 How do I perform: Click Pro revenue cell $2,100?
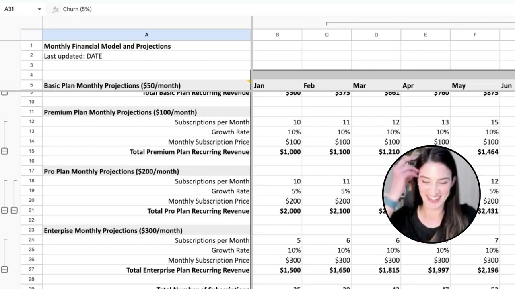click(x=327, y=211)
